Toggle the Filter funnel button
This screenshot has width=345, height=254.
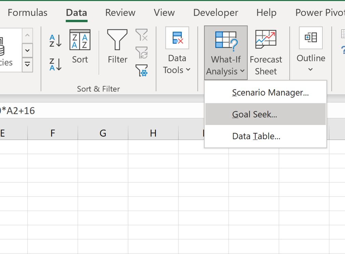[x=117, y=46]
